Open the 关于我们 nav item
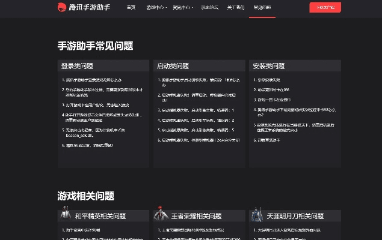Viewport: 382px width, 240px height. coord(236,8)
